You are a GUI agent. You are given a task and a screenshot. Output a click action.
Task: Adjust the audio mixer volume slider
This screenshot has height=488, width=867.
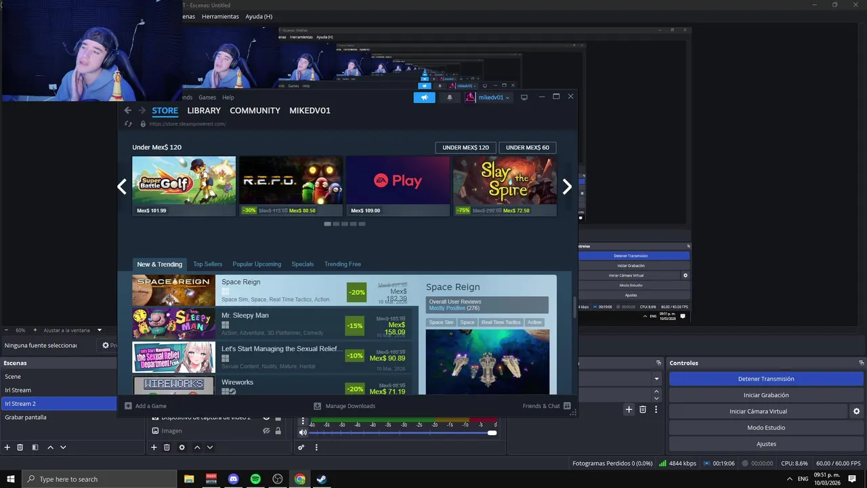[x=403, y=432]
